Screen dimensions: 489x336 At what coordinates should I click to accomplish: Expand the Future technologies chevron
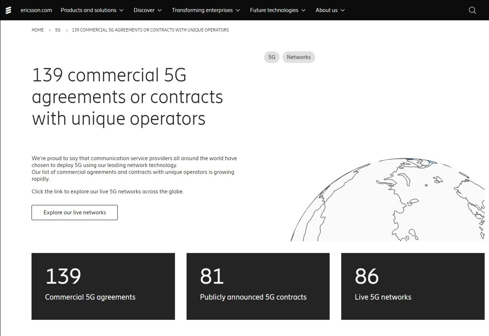(303, 10)
